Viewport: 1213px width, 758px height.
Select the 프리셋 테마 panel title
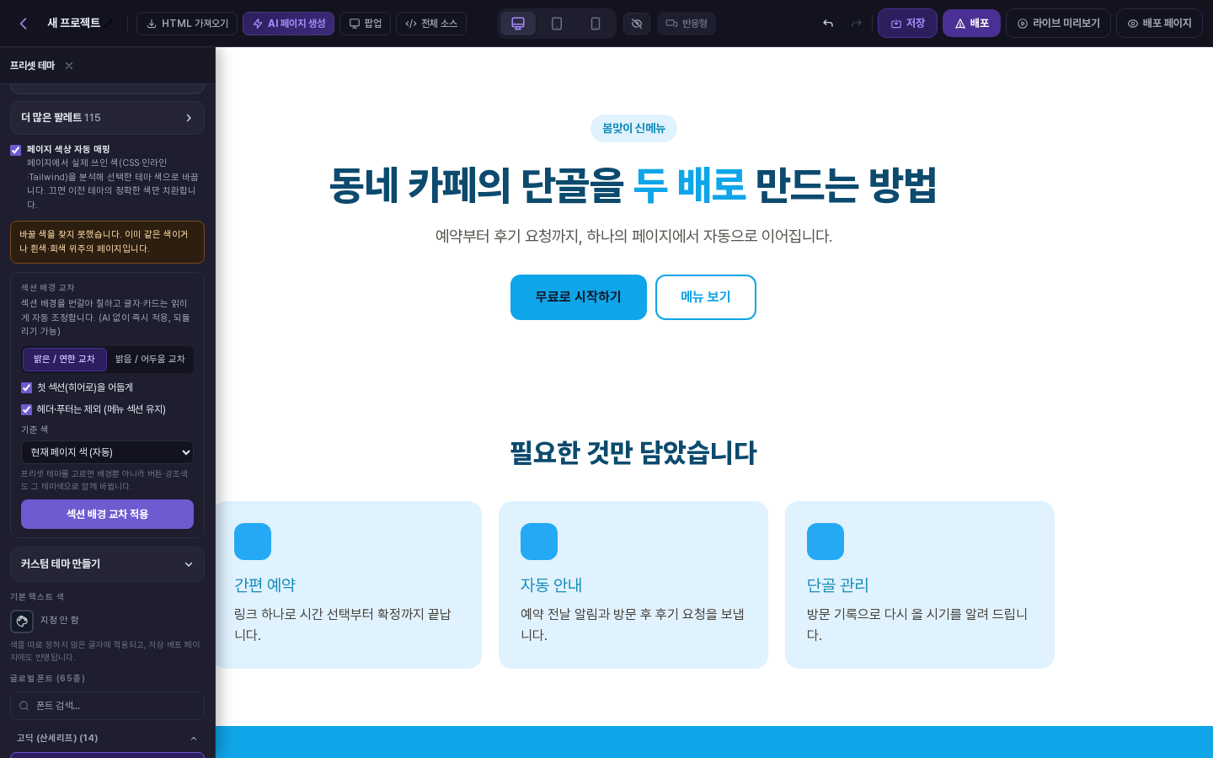coord(33,66)
